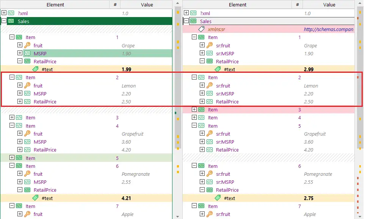Click element icon of left RetailPrice 2.50 row

tap(27, 102)
